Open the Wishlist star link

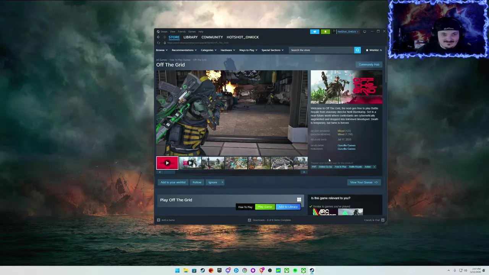pyautogui.click(x=374, y=50)
